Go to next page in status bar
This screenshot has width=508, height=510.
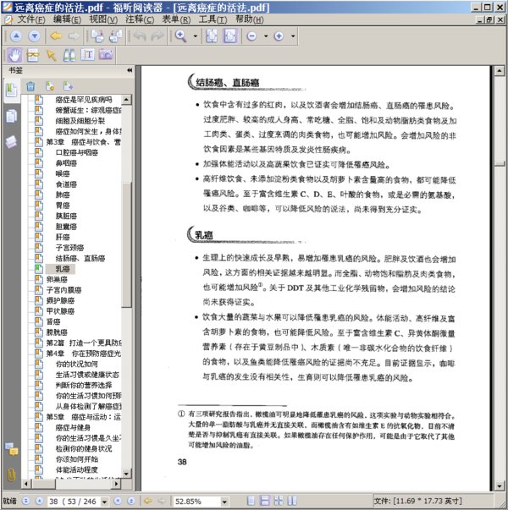click(x=118, y=501)
